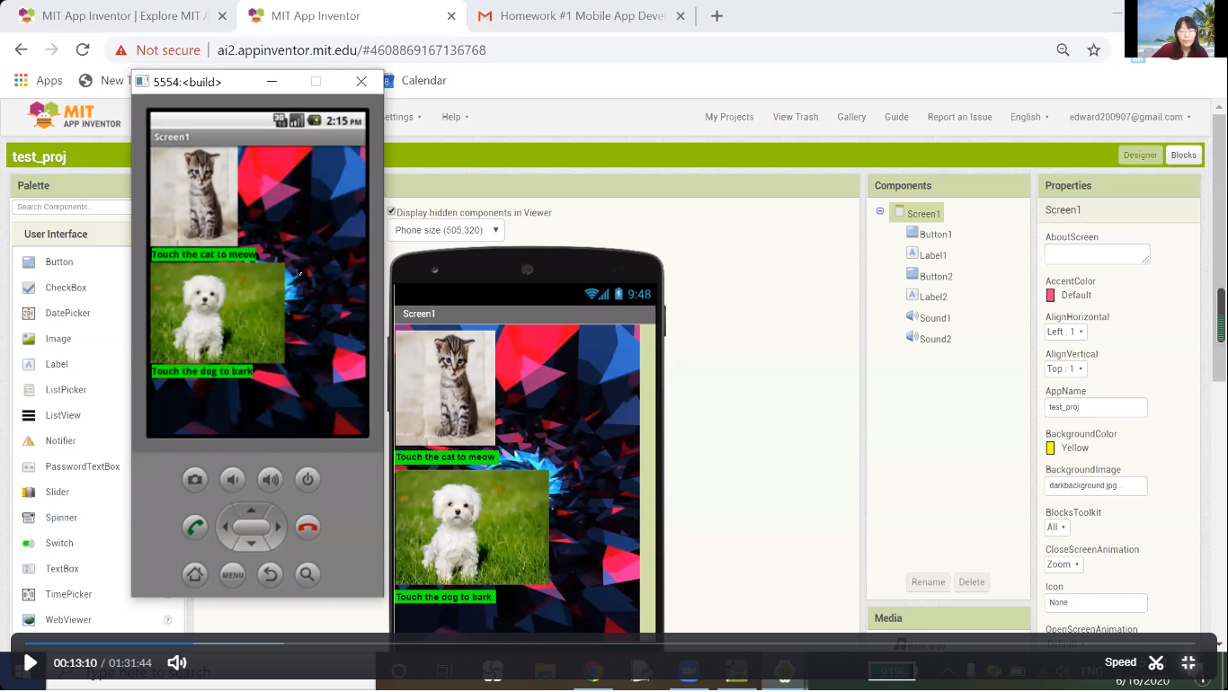Screen dimensions: 1228x692
Task: Open the Gallery link
Action: [851, 117]
